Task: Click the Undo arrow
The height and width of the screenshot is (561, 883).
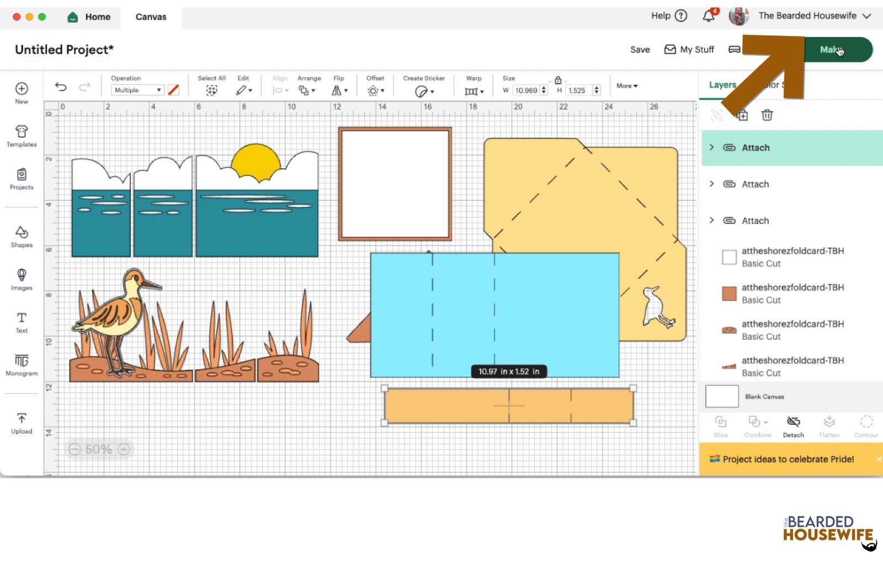Action: click(x=61, y=87)
